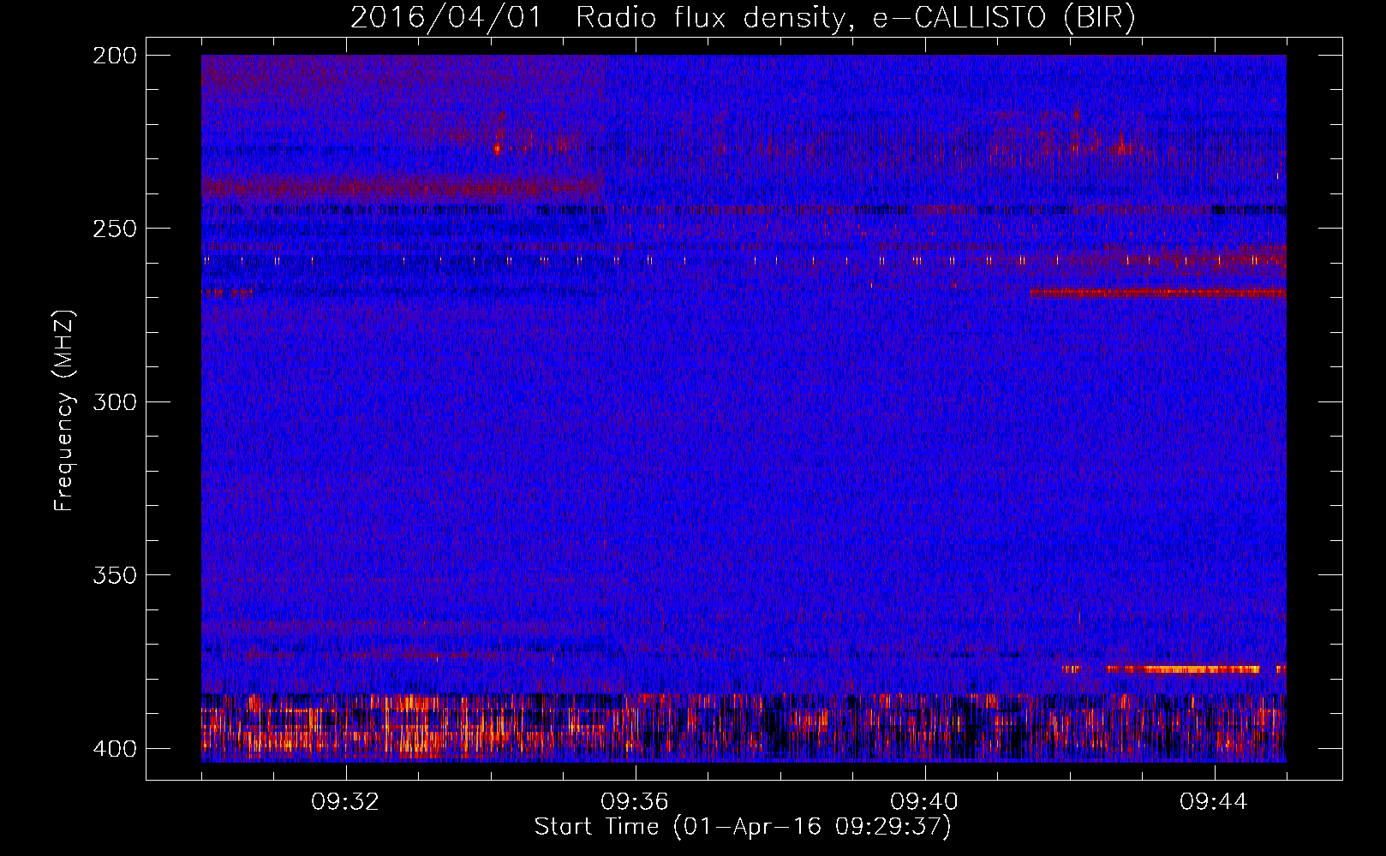This screenshot has width=1386, height=856.
Task: Click the 'Start Time (01-Apr-16 09:29:37)' label
Action: point(743,827)
